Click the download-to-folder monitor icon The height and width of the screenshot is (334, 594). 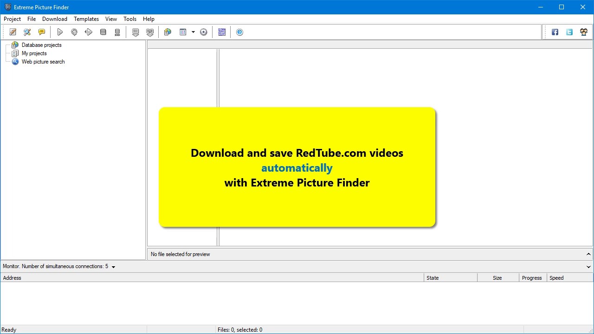tap(136, 32)
